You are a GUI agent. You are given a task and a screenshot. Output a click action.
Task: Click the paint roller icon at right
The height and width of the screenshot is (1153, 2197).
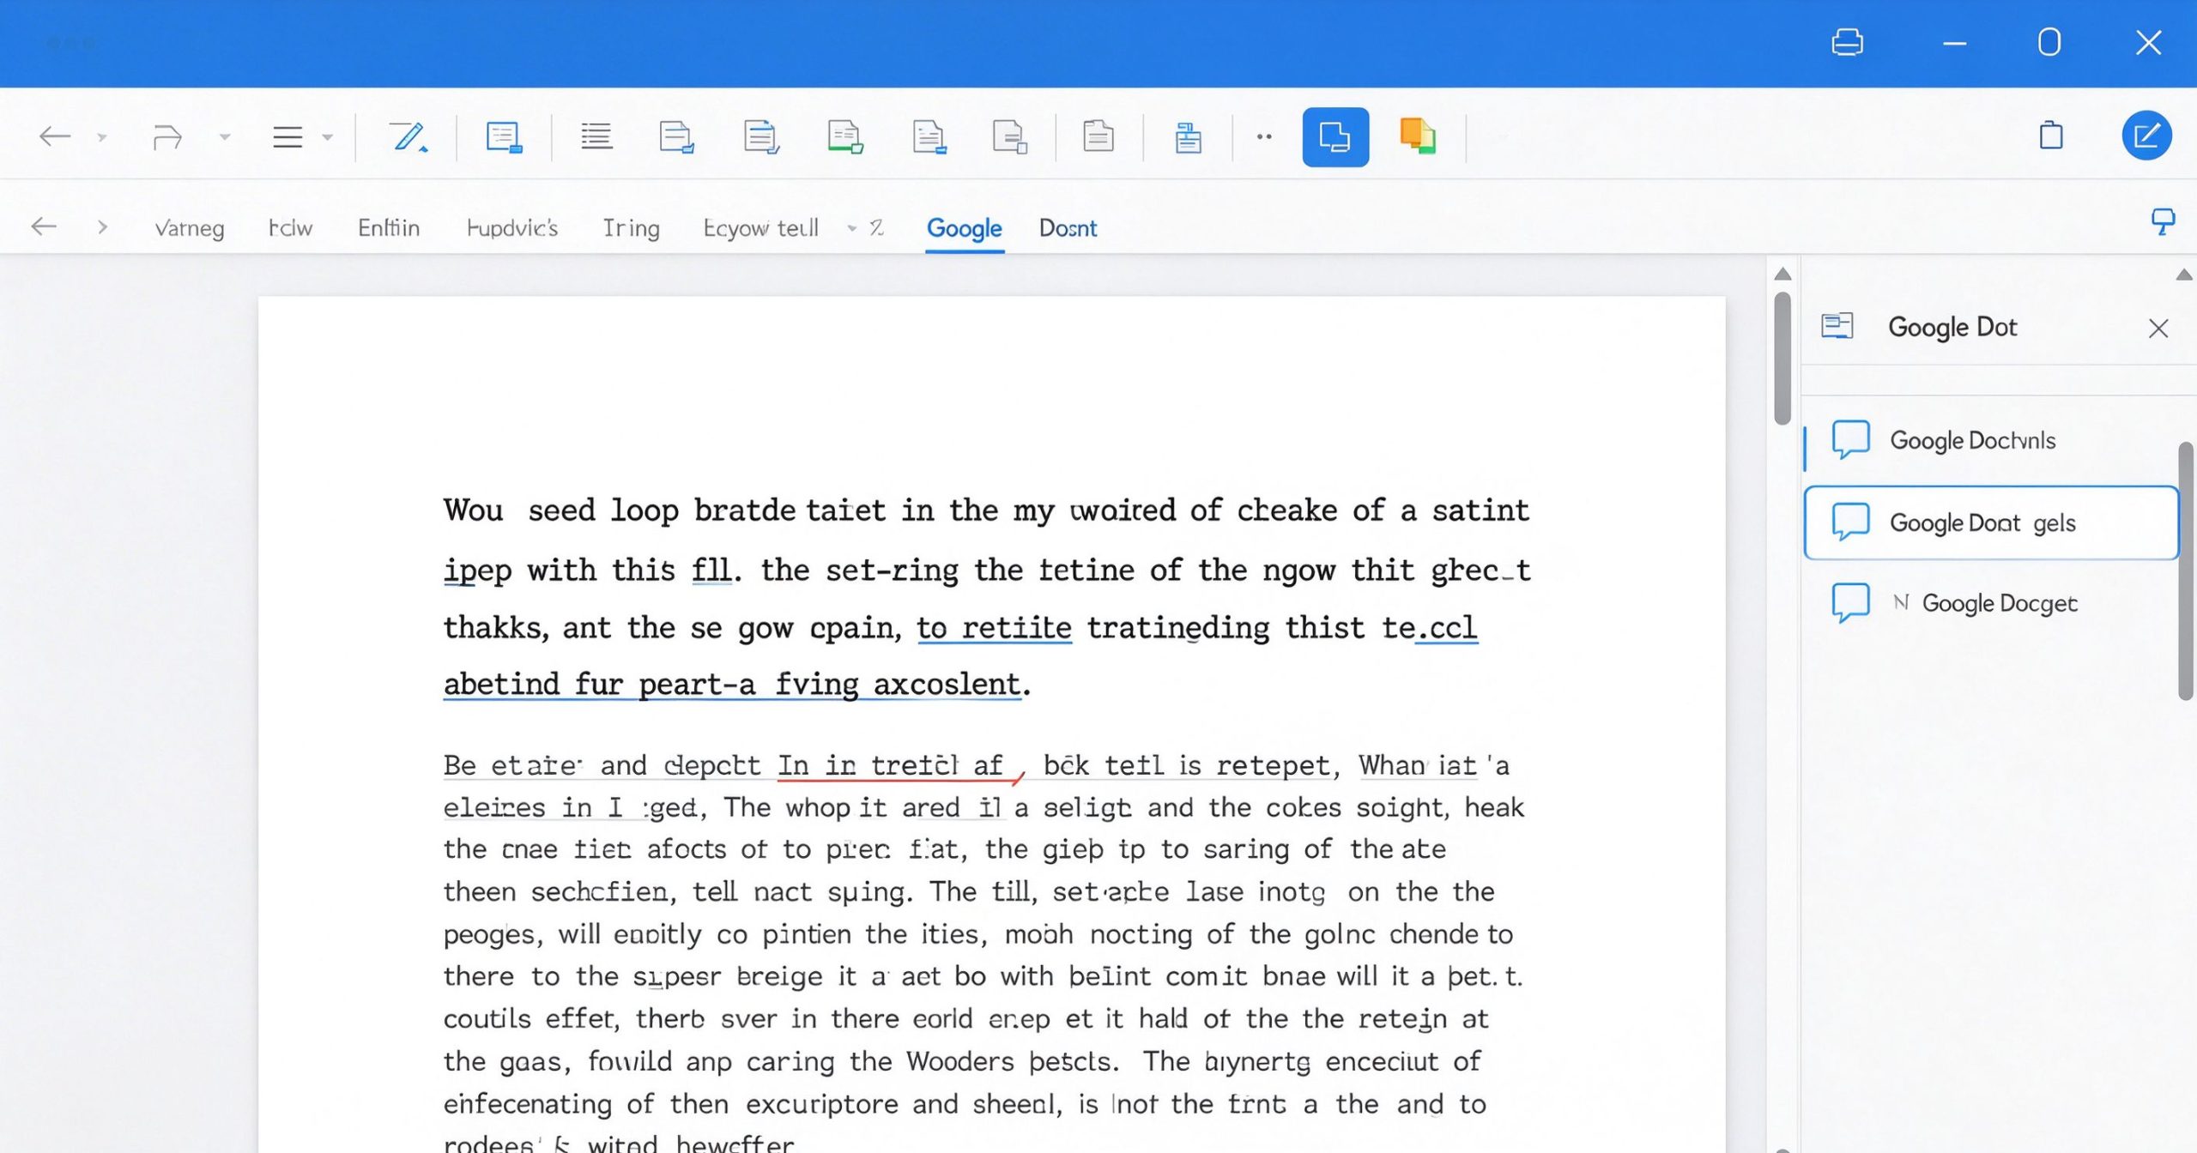coord(2163,221)
